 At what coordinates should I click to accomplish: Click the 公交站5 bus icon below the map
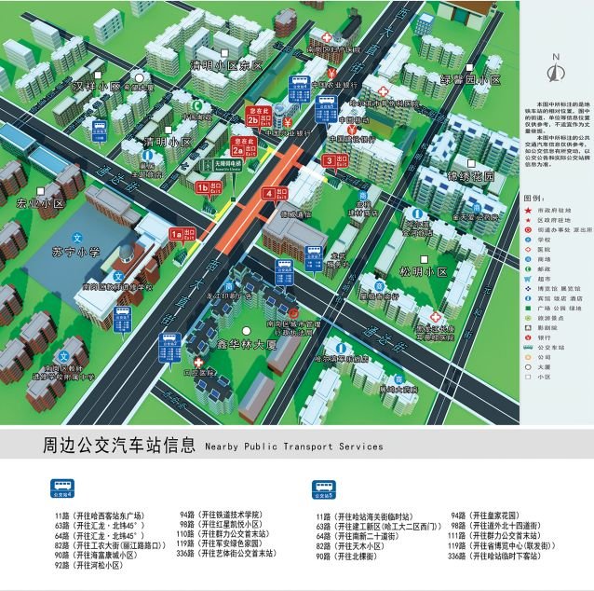click(322, 488)
